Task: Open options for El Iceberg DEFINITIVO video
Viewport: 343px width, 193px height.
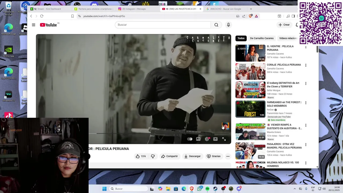Action: [306, 83]
